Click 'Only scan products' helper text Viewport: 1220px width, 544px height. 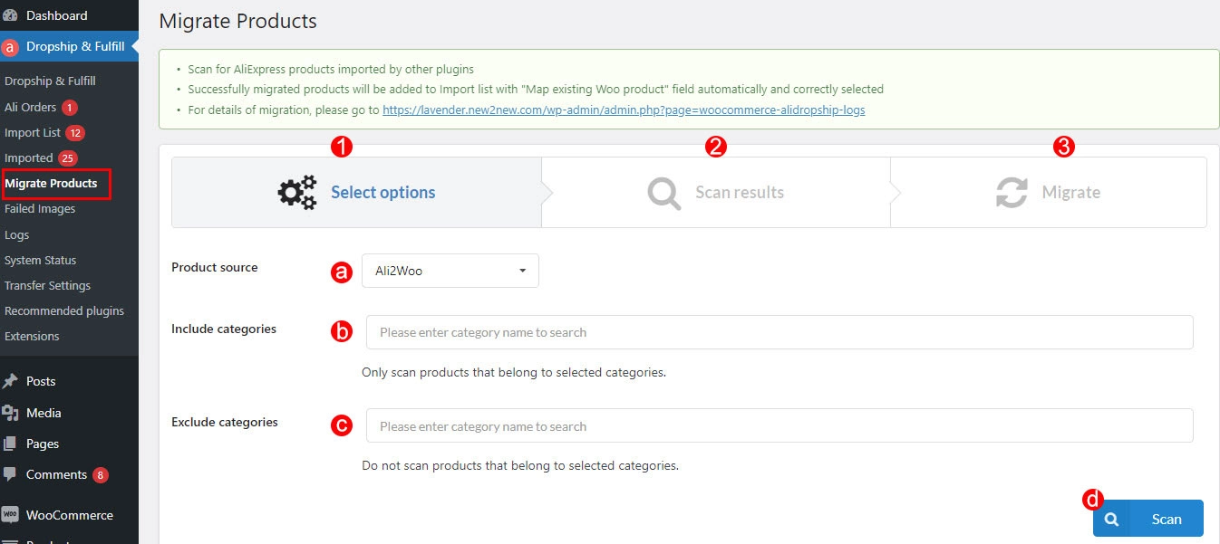pos(514,372)
